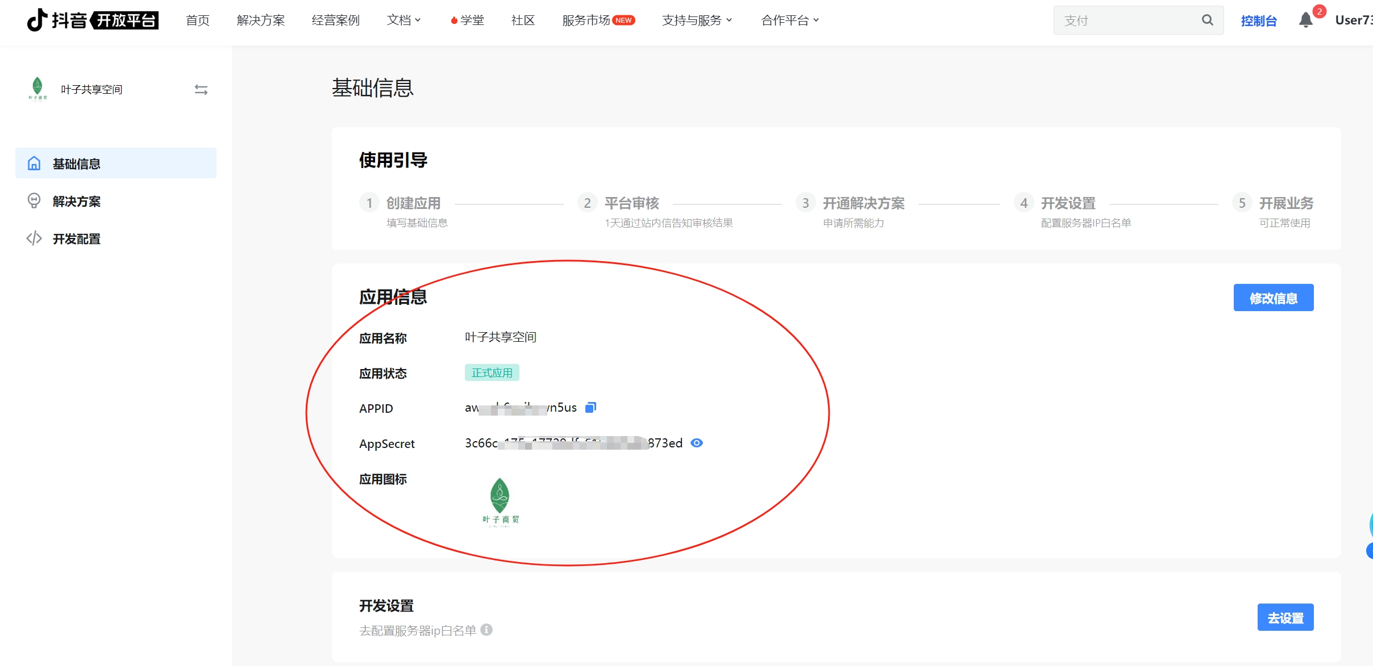Viewport: 1373px width, 666px height.
Task: Click the app switch arrows icon
Action: coord(201,90)
